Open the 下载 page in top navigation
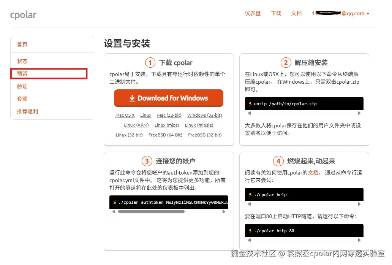392x265 pixels. (276, 13)
